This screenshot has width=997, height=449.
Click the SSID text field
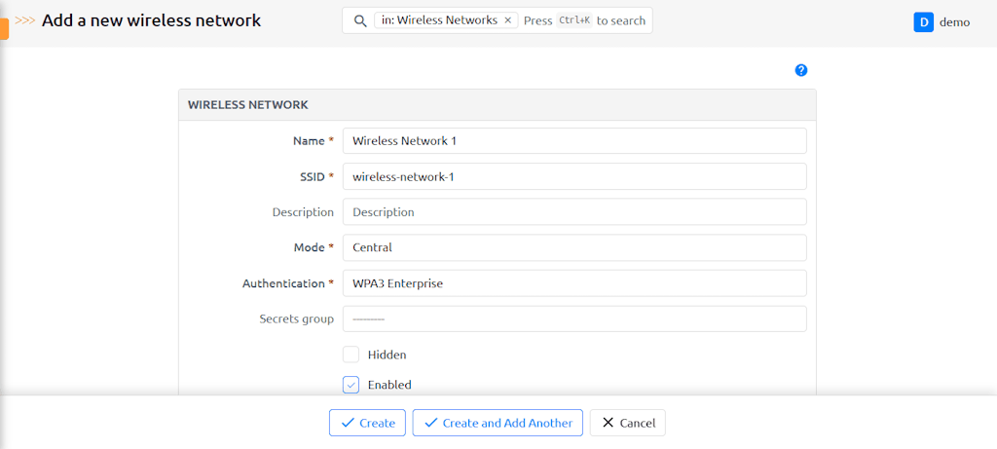tap(574, 176)
